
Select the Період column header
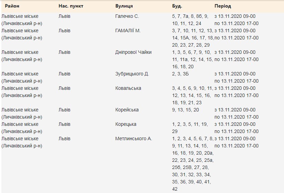pos(222,6)
